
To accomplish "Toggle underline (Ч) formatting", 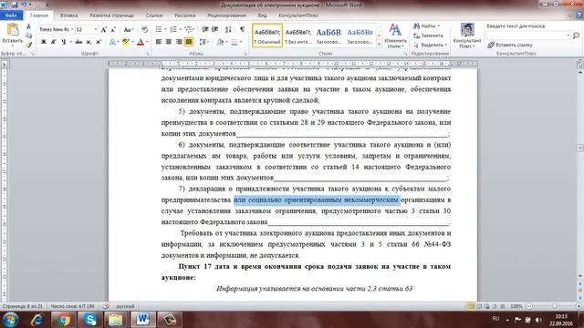I will coord(63,42).
